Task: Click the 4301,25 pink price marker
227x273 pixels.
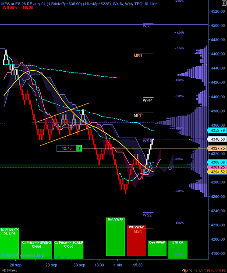Action: tap(216, 167)
